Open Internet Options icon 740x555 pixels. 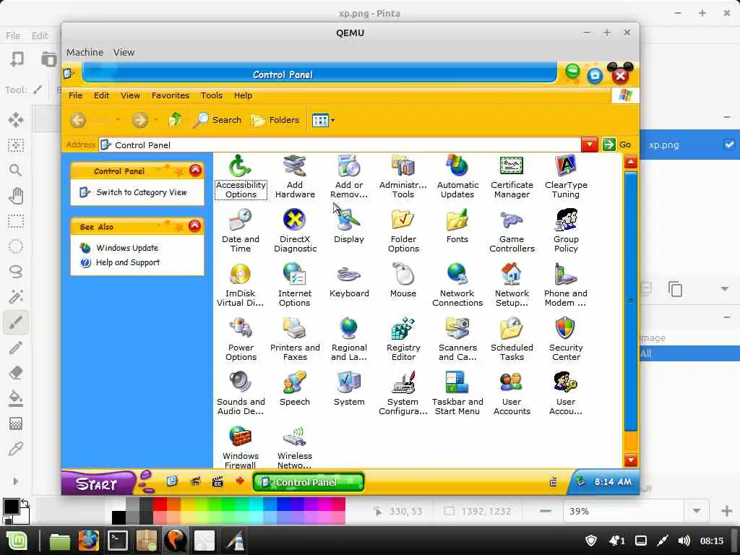(295, 285)
